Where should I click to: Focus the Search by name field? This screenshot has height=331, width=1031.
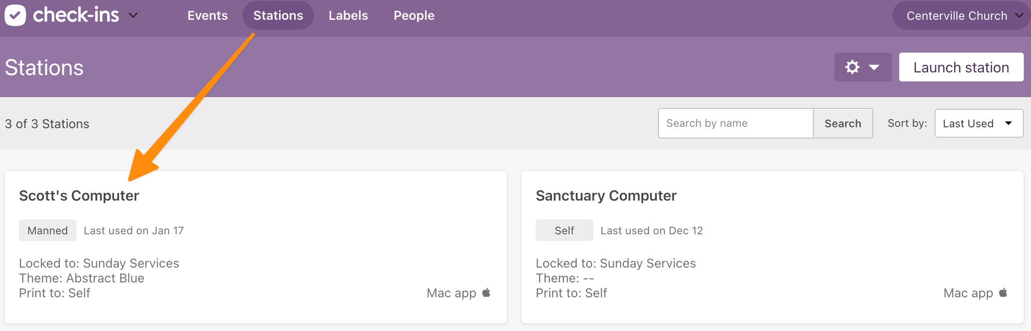coord(736,123)
